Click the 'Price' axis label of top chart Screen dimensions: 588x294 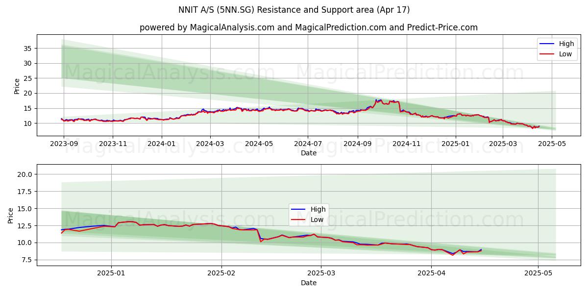(17, 86)
